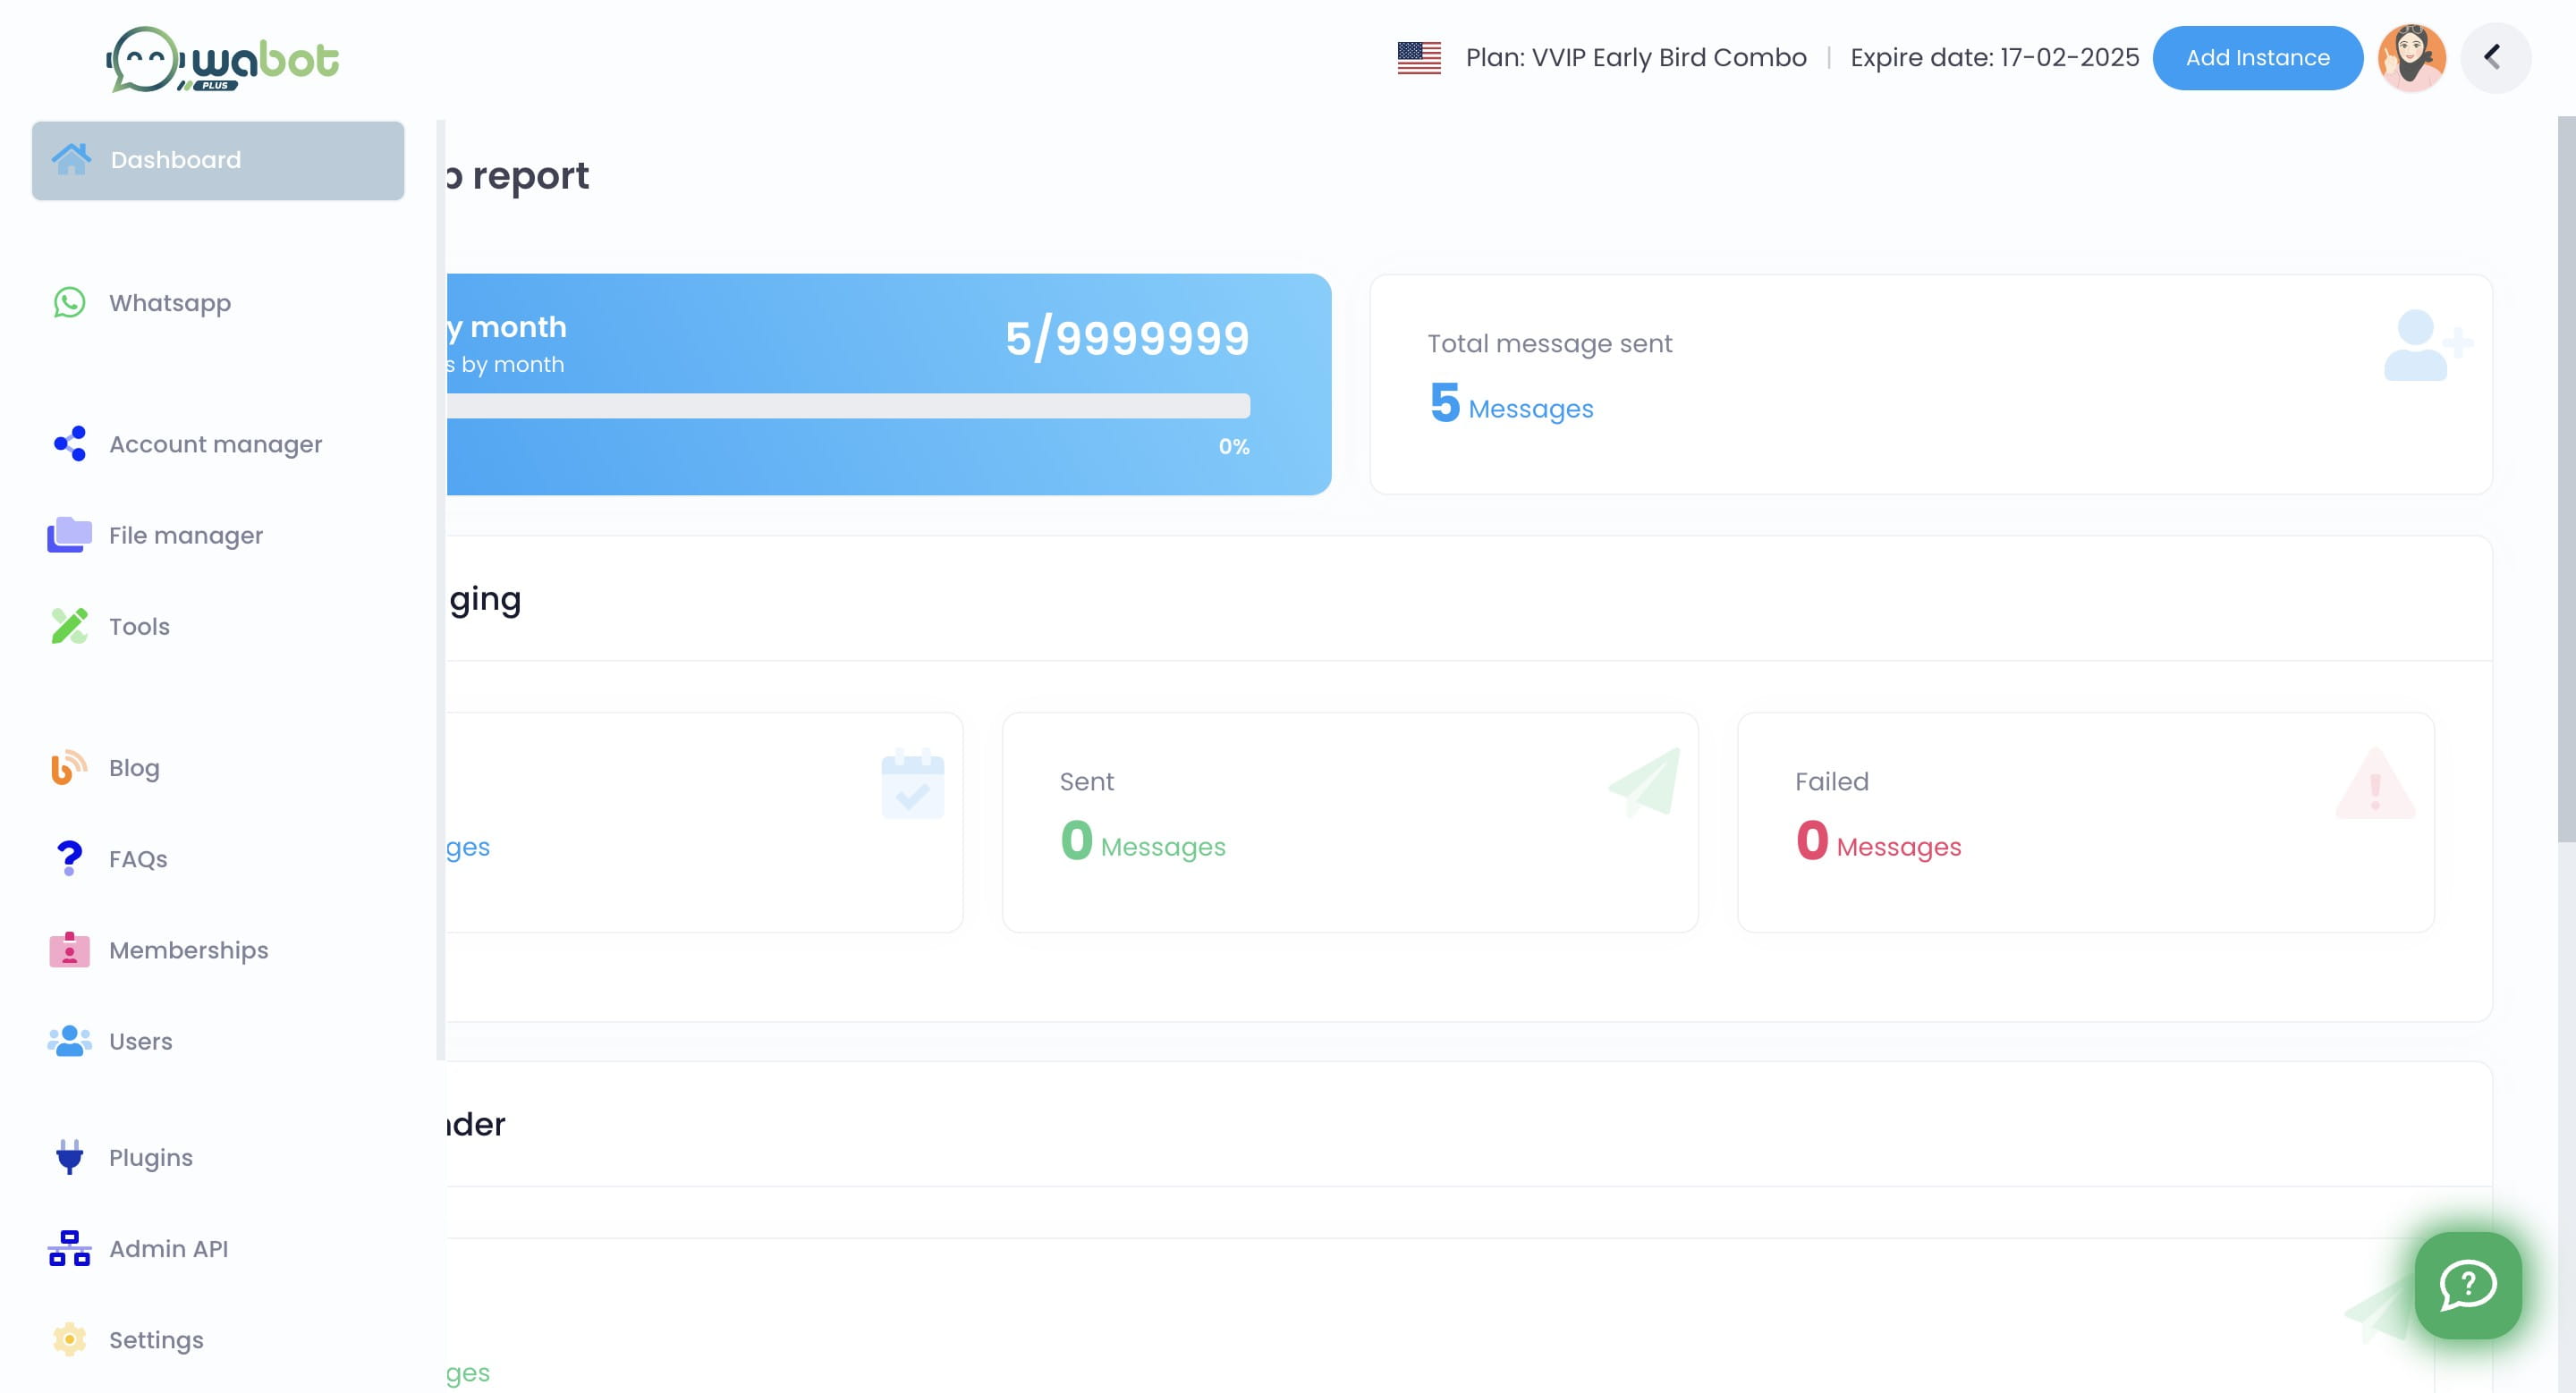
Task: Open the user avatar profile menu
Action: [x=2411, y=58]
